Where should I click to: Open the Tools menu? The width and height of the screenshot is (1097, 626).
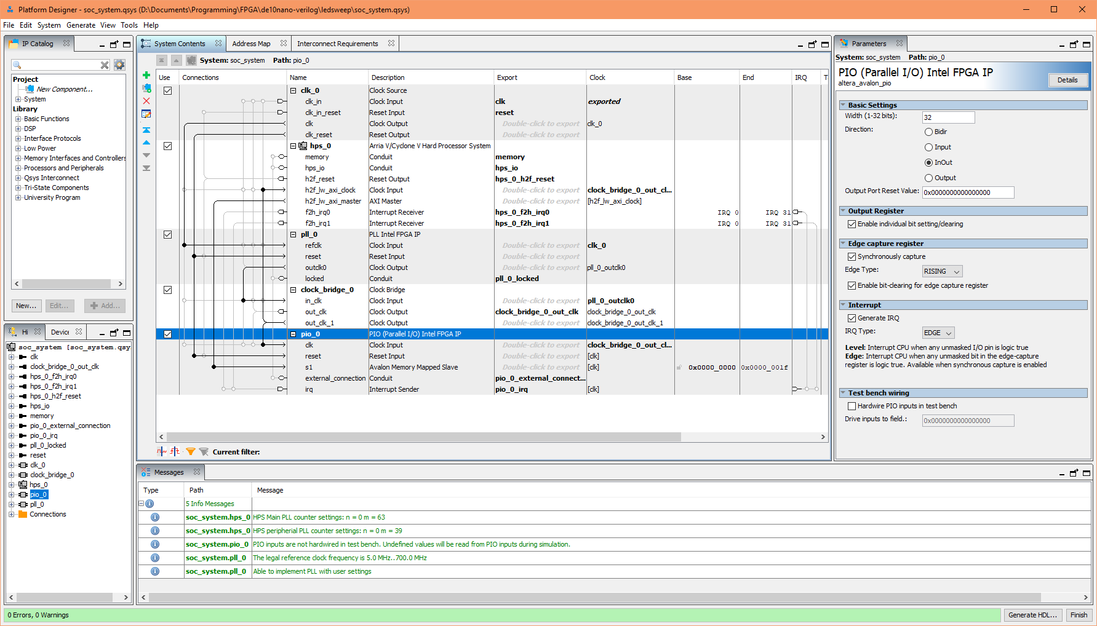point(129,25)
